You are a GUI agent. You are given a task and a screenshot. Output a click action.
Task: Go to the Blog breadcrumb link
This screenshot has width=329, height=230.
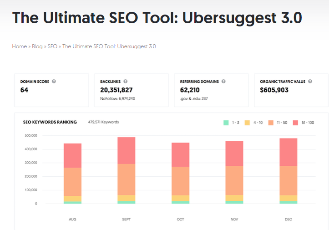point(37,46)
